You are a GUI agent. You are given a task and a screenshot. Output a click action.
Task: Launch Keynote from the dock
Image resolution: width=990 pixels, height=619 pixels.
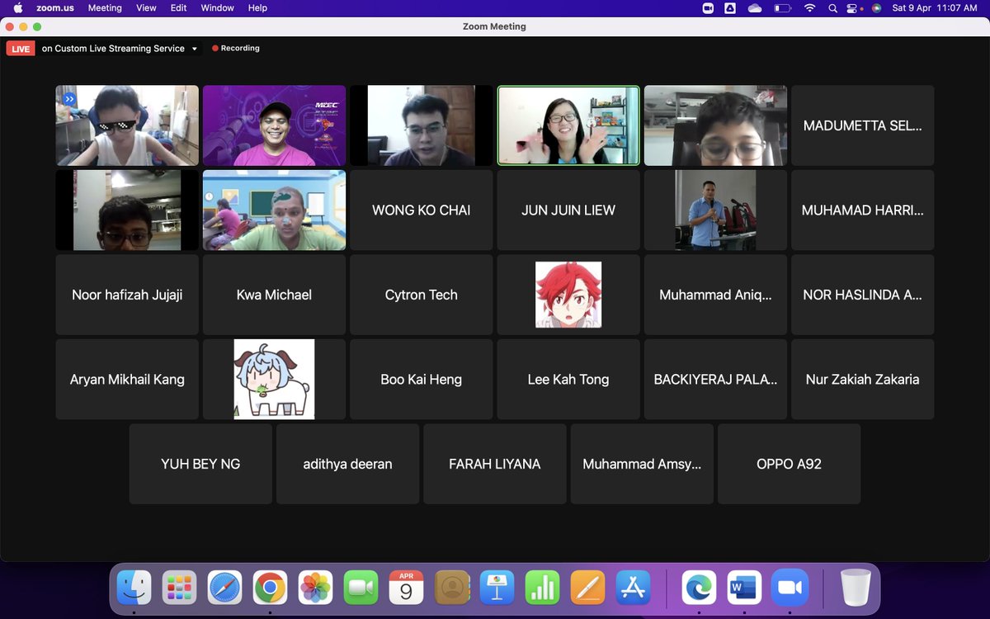[497, 588]
